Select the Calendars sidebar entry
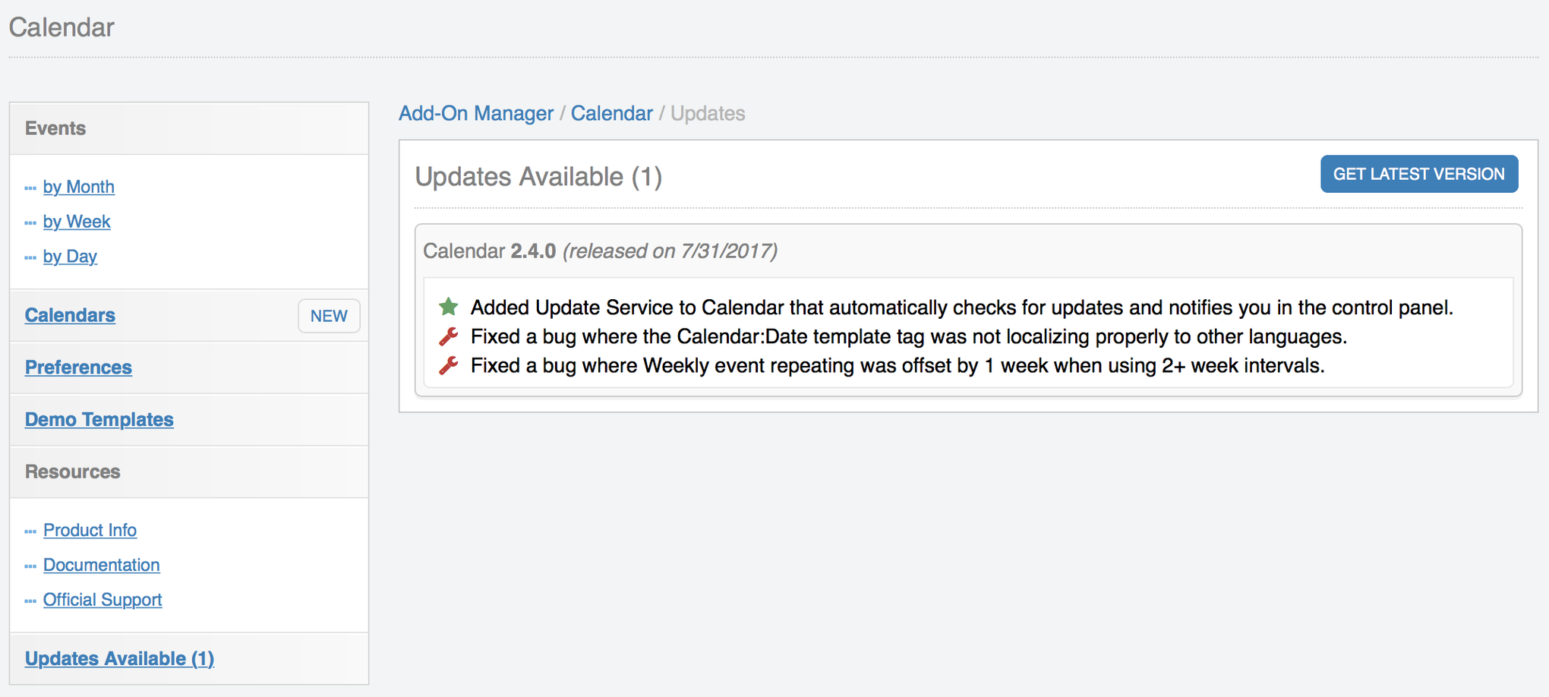 [x=70, y=315]
